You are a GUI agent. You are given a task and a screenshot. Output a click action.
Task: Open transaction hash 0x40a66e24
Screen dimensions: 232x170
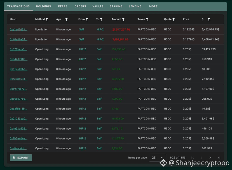[x=18, y=39]
